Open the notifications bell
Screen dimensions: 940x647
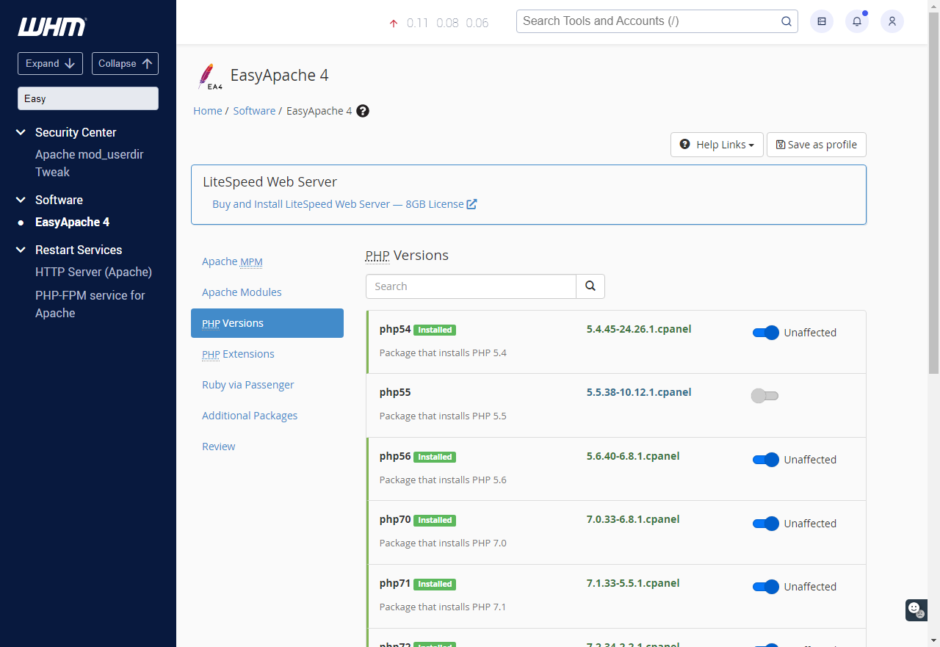[x=857, y=21]
